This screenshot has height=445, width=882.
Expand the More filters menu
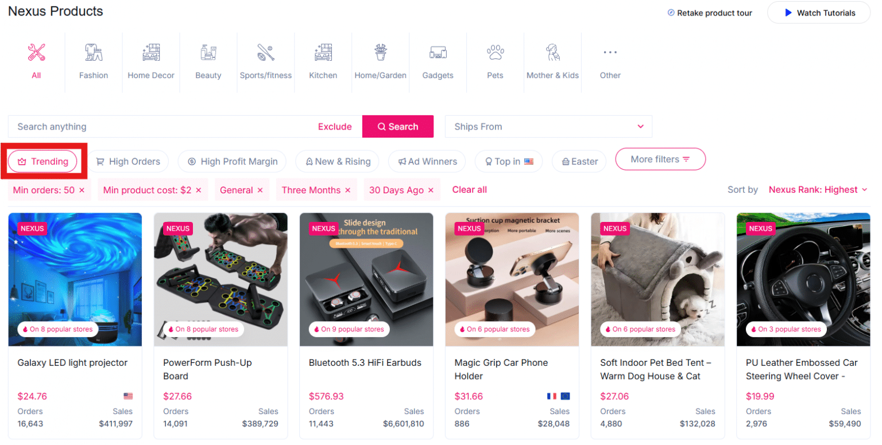660,159
